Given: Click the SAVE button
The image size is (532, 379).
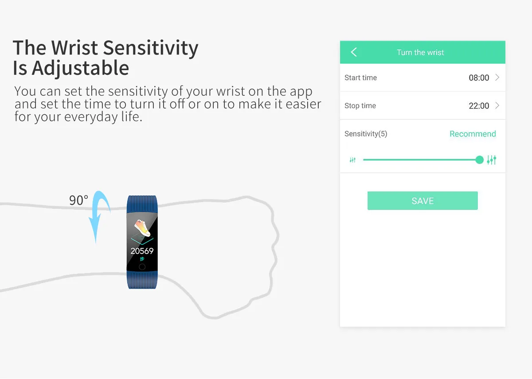Looking at the screenshot, I should (422, 201).
